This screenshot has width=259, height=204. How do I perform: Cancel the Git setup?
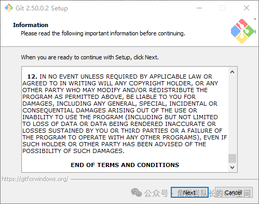click(x=234, y=193)
